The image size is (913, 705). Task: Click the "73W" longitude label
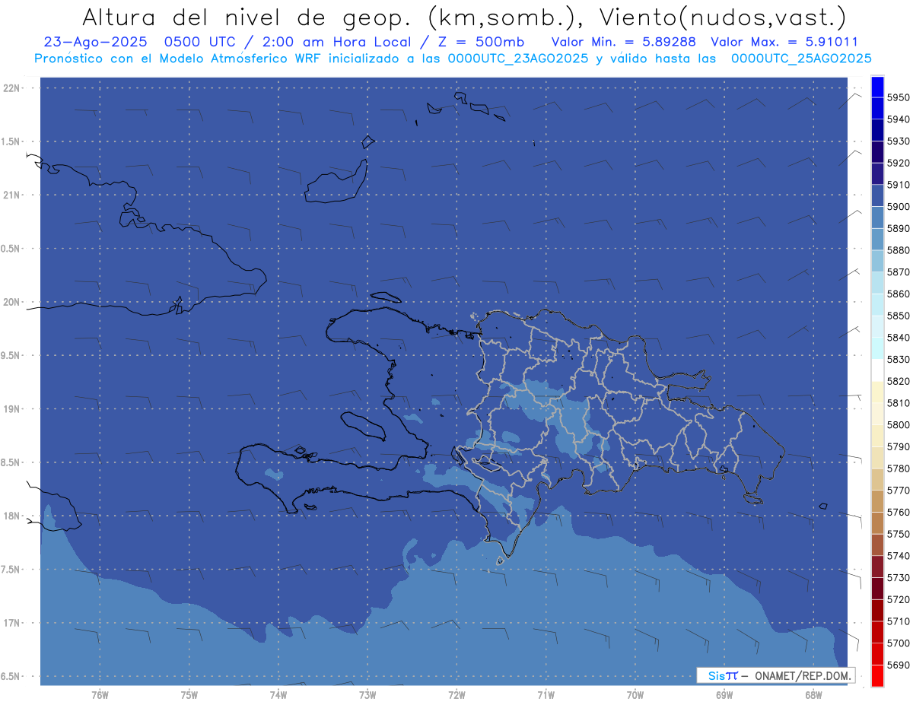(x=367, y=694)
